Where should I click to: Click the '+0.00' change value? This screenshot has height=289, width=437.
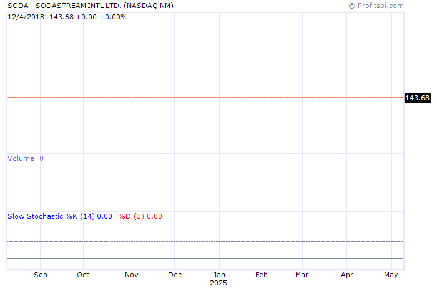(86, 17)
